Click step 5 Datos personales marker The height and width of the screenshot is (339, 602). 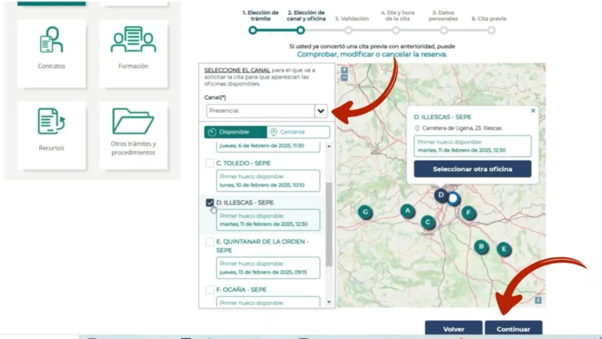(x=444, y=30)
